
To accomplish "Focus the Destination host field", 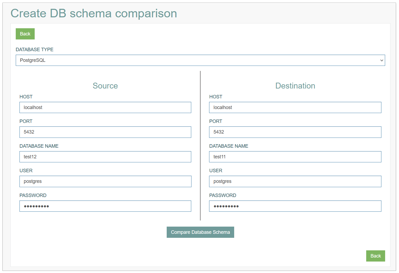I will click(x=295, y=107).
